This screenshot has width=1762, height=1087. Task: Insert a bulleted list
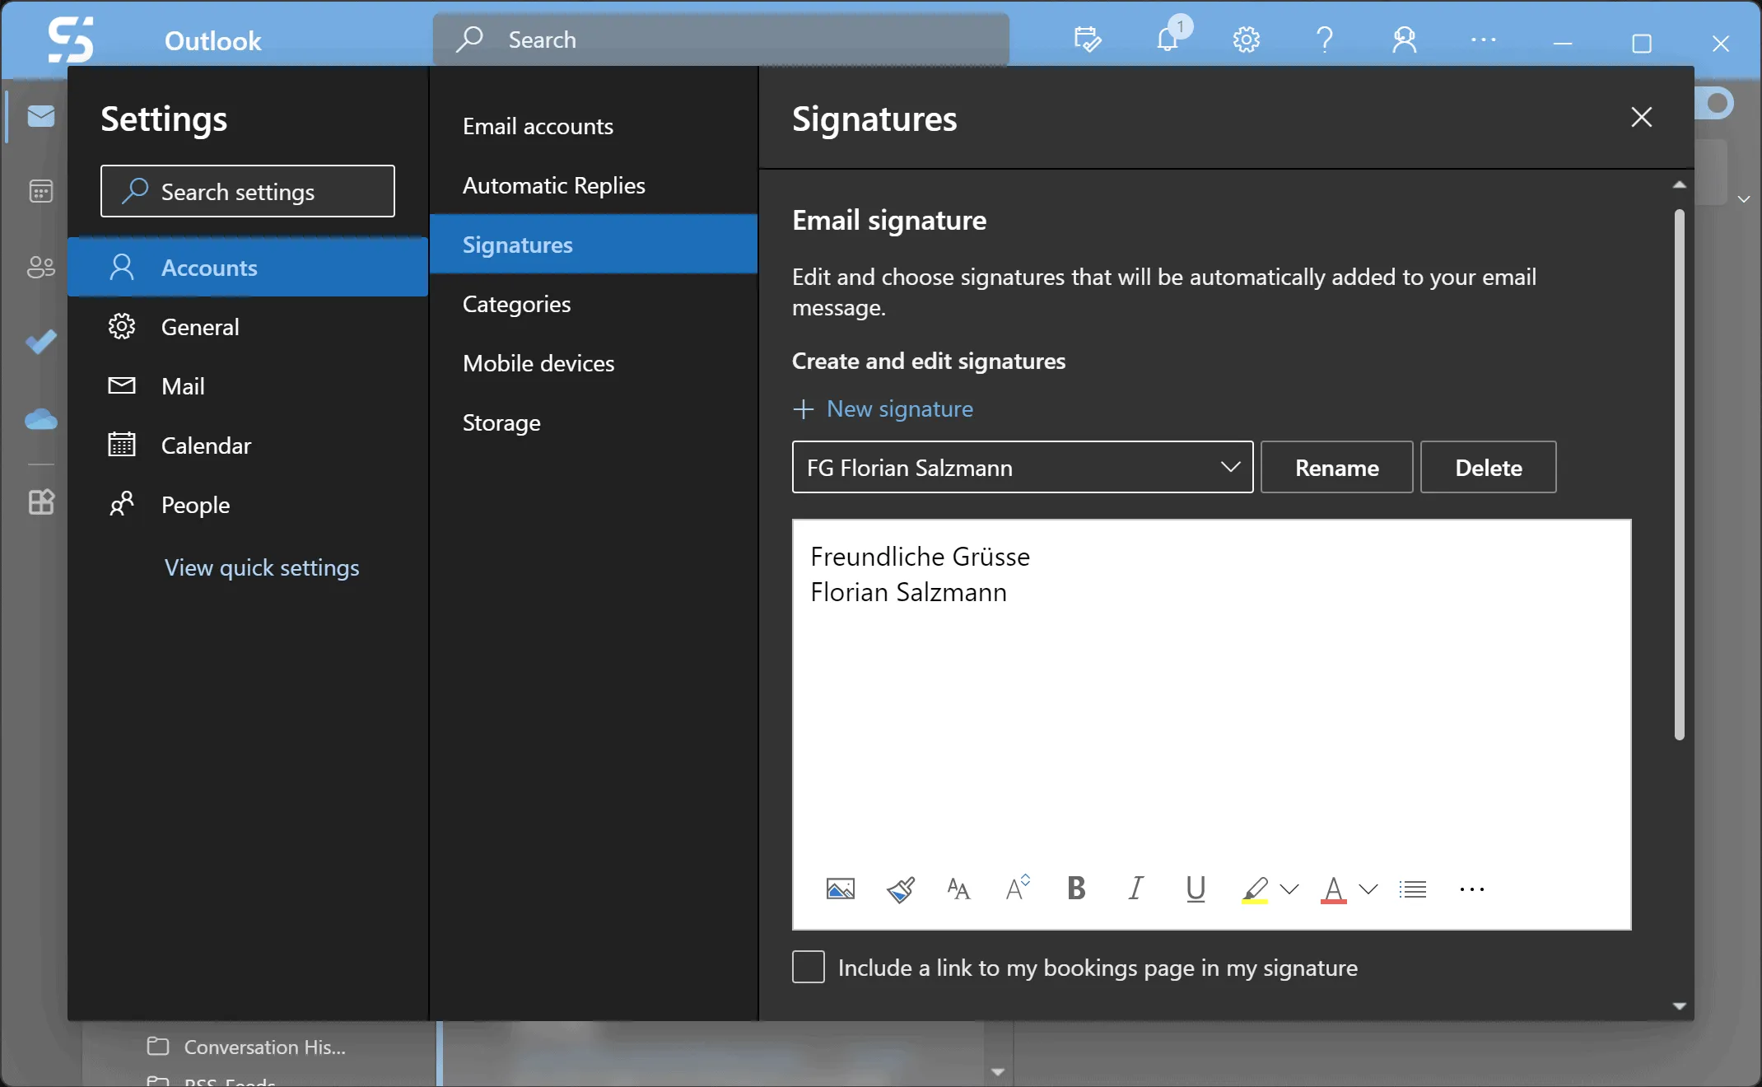point(1413,889)
